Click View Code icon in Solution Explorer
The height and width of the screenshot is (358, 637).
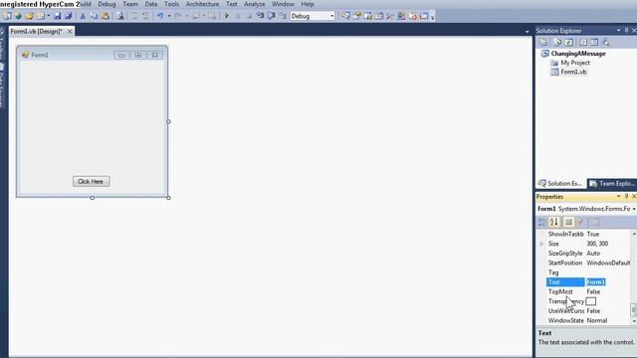point(583,42)
